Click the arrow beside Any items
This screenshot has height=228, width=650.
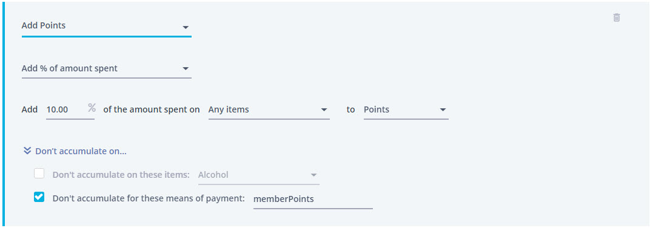tap(324, 110)
